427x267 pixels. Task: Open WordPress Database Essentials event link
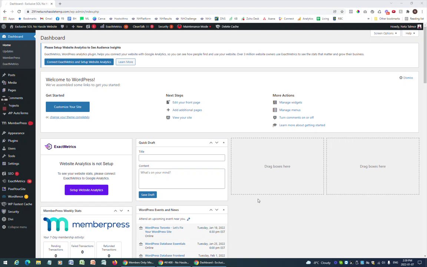click(x=165, y=244)
